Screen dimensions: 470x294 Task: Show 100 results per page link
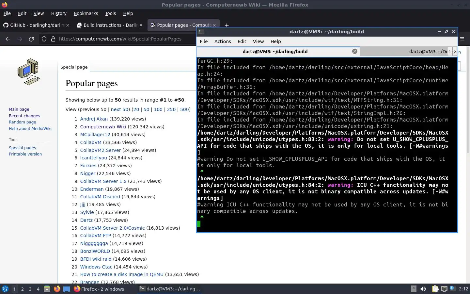click(x=158, y=109)
